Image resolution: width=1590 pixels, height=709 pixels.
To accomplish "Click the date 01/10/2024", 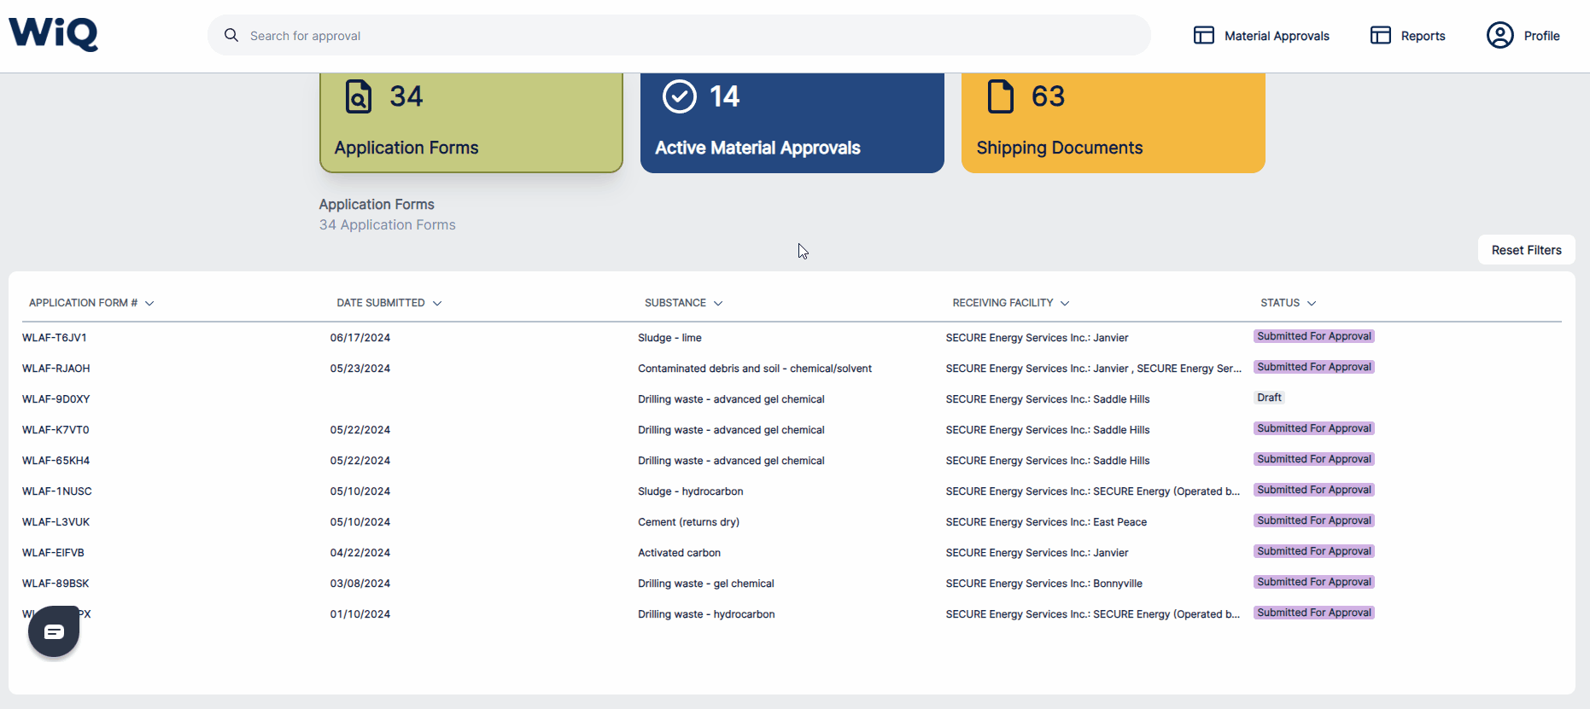I will 360,614.
